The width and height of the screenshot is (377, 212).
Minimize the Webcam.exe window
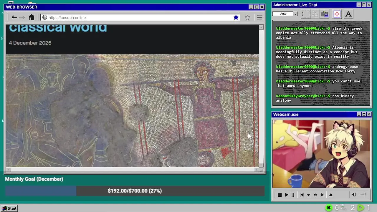point(359,114)
